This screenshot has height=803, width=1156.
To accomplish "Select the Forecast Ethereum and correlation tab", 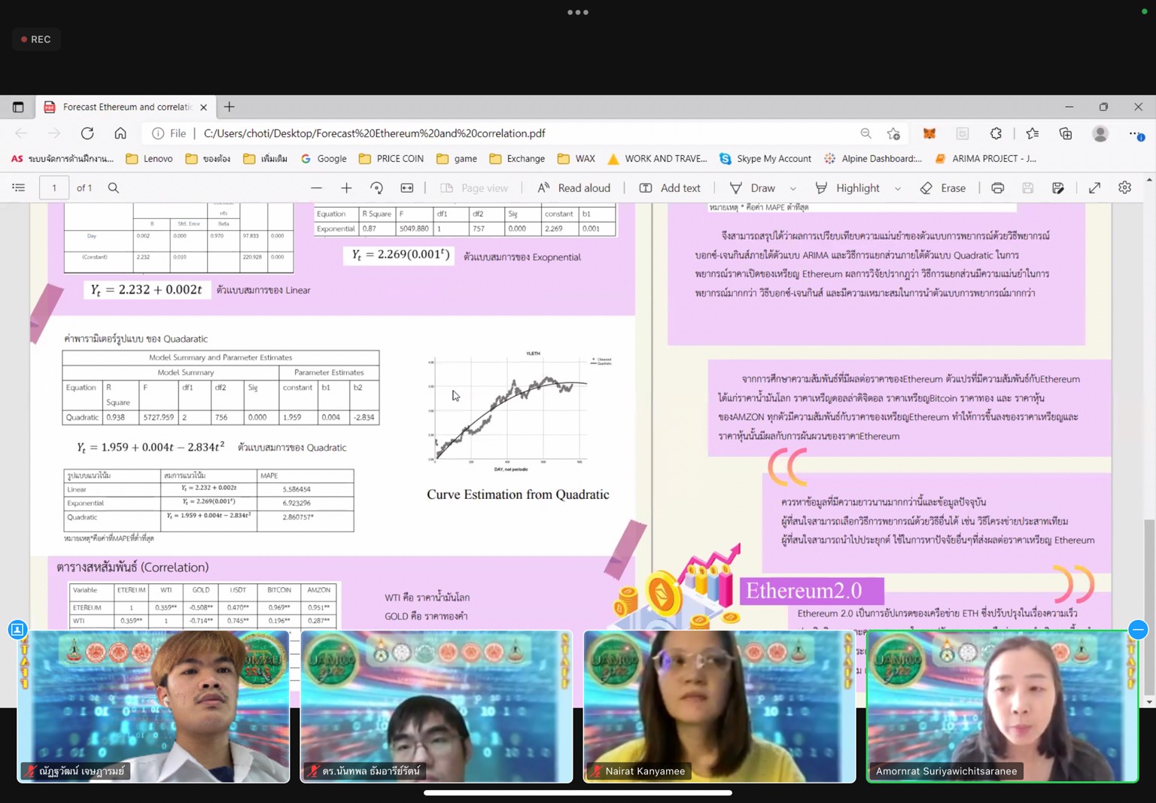I will tap(126, 107).
